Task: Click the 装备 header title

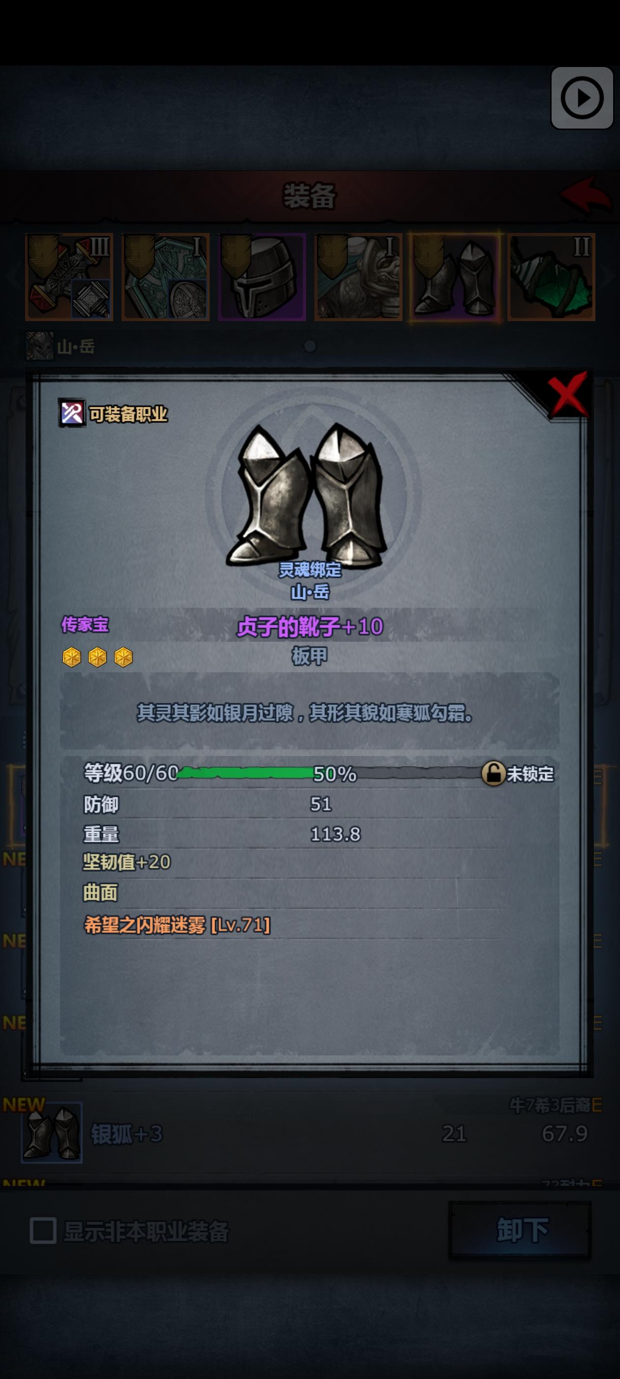Action: [x=310, y=196]
